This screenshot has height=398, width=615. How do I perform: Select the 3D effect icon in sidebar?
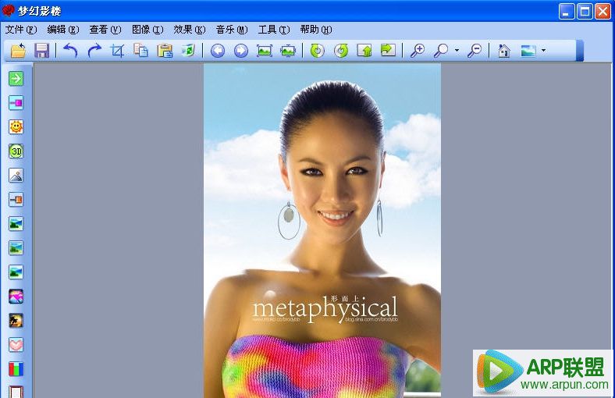(x=16, y=151)
